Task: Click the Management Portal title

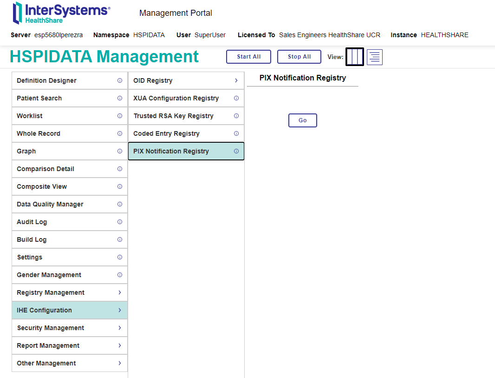Action: point(176,13)
